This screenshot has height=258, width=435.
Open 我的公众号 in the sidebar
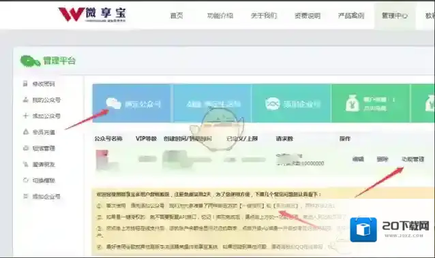coord(46,100)
